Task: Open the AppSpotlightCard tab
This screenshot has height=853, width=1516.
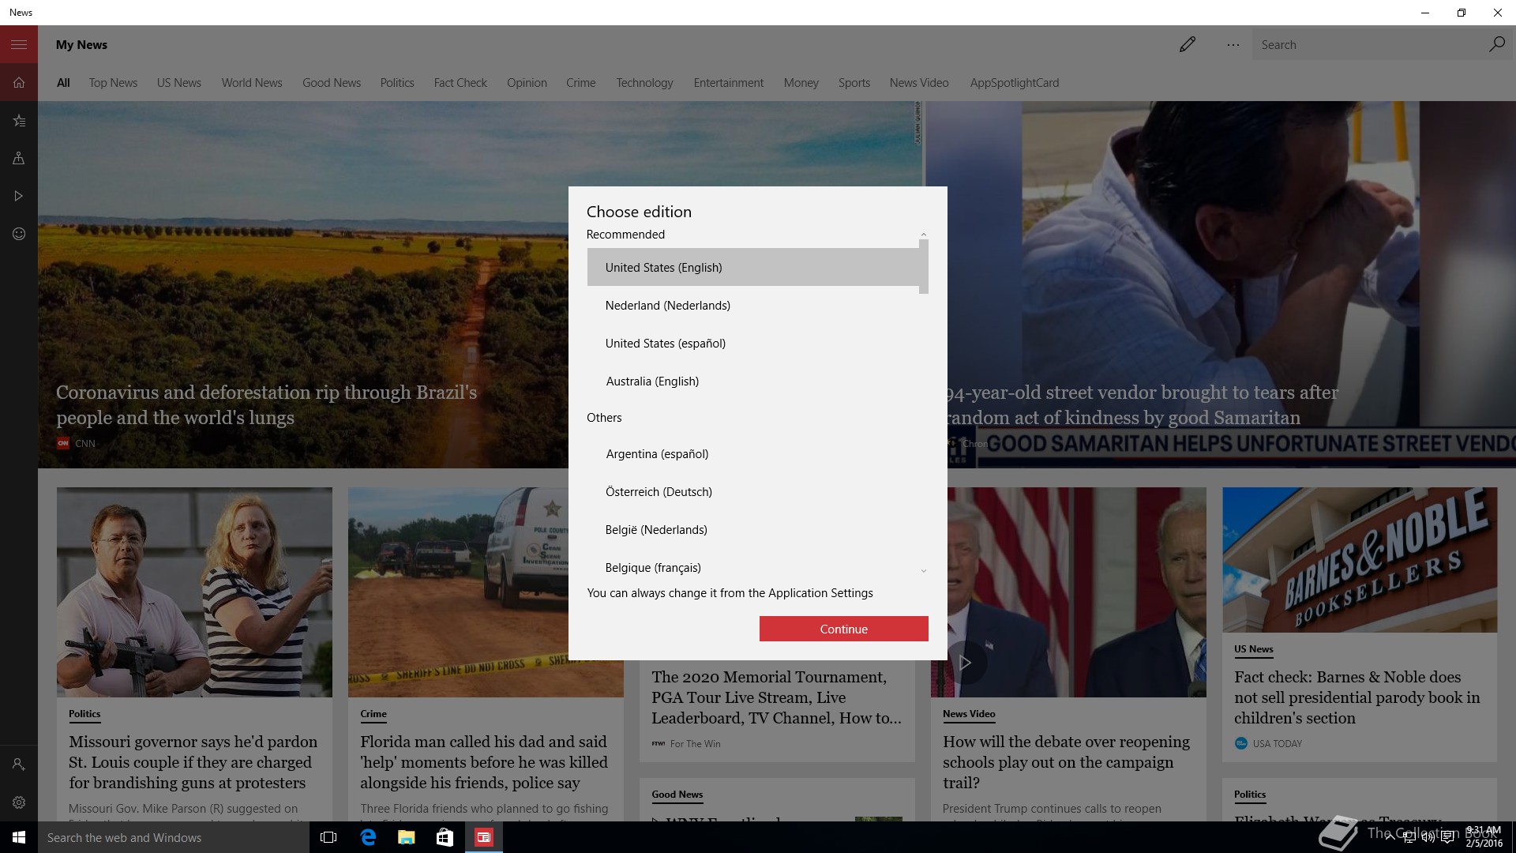Action: [1015, 82]
